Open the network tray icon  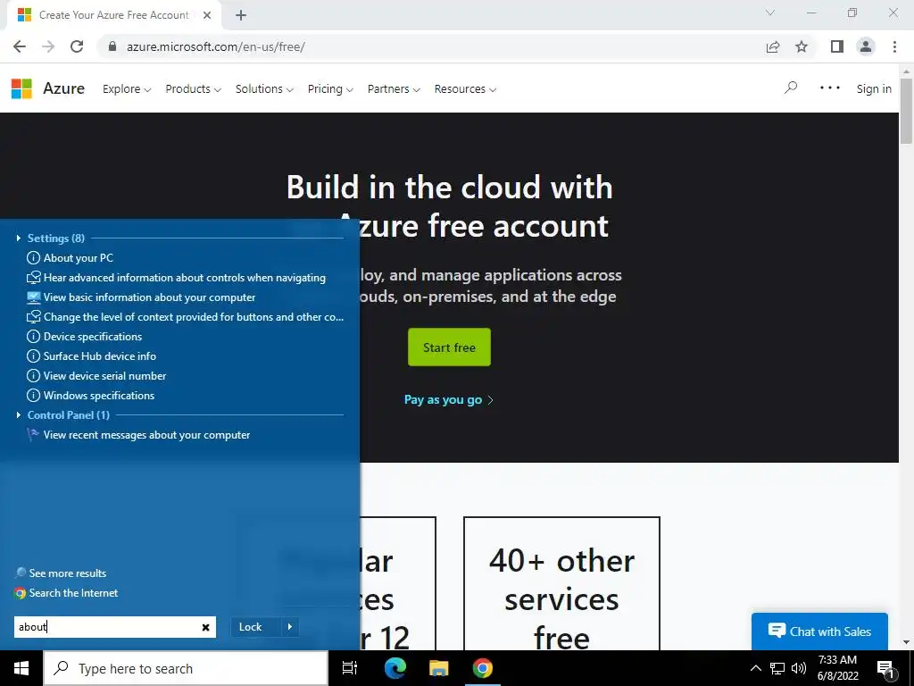click(777, 668)
